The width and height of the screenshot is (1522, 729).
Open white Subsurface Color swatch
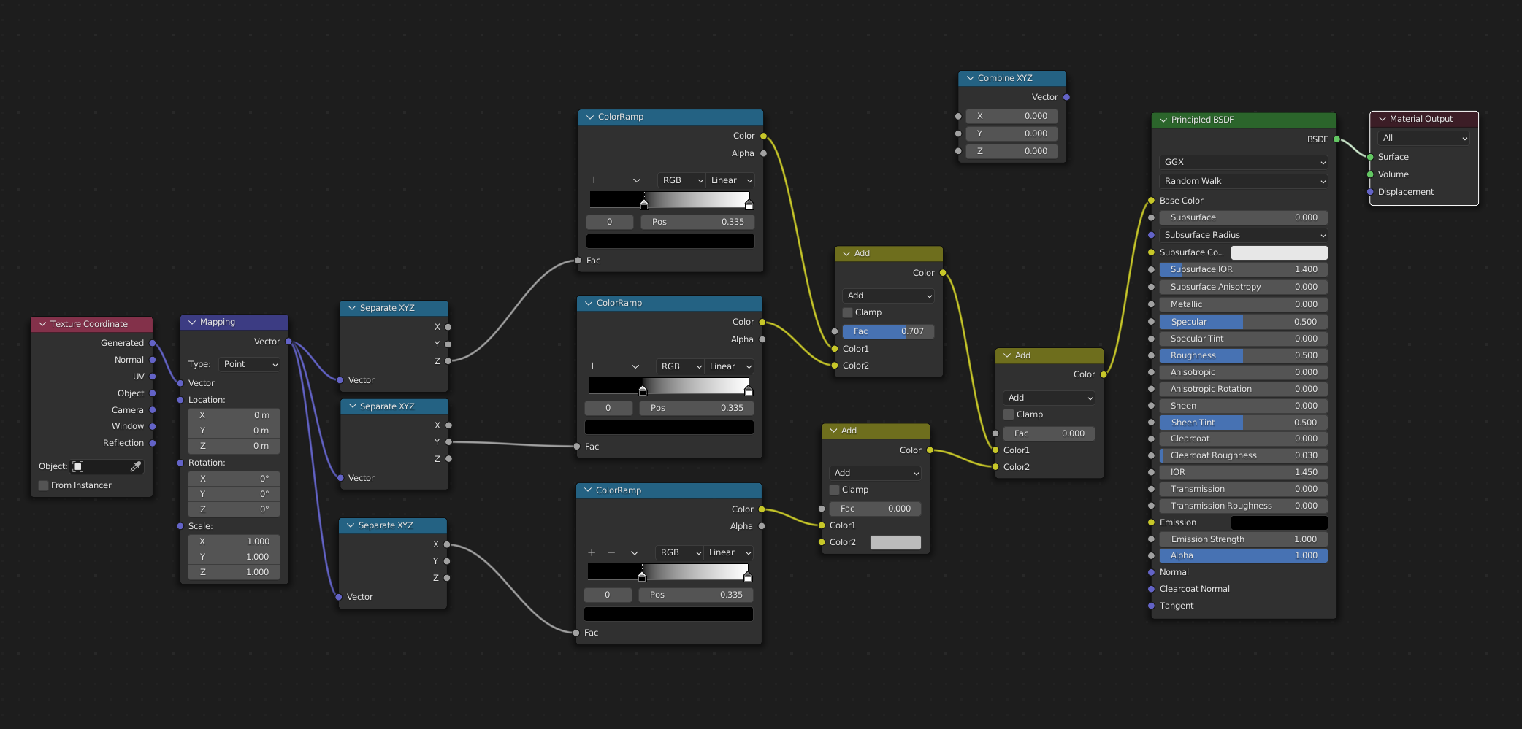pyautogui.click(x=1279, y=252)
